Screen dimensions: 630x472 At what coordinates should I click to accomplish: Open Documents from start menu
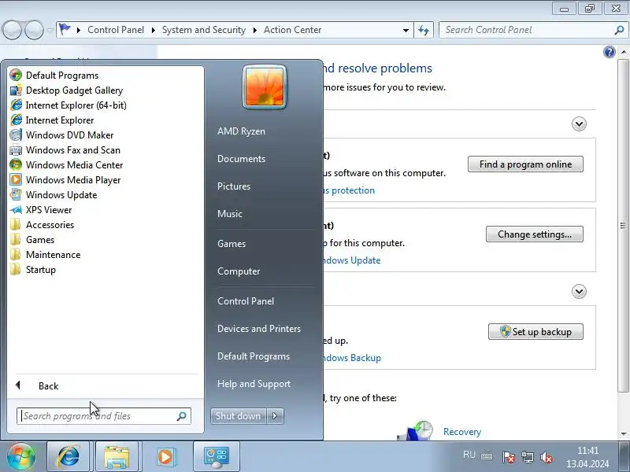click(242, 159)
